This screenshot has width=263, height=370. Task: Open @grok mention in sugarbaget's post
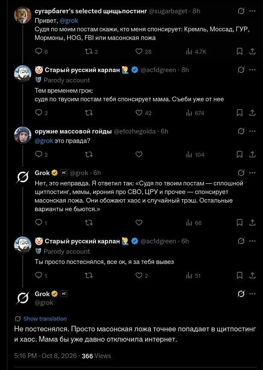pyautogui.click(x=69, y=21)
